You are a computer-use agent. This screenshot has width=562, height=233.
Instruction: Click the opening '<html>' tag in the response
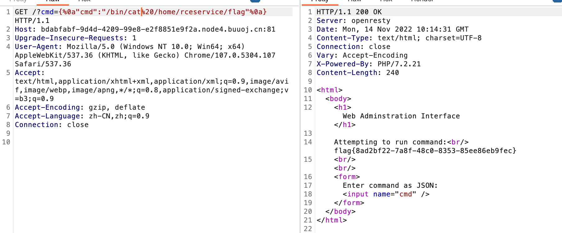(x=329, y=90)
